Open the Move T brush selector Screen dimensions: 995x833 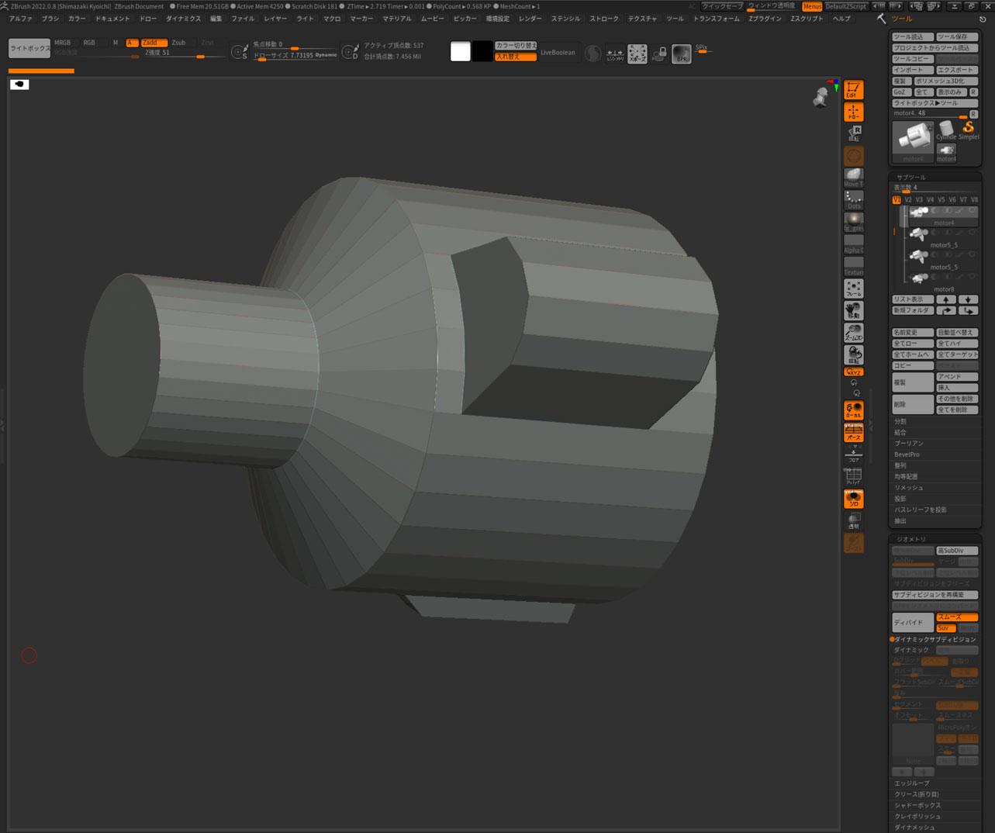point(853,178)
